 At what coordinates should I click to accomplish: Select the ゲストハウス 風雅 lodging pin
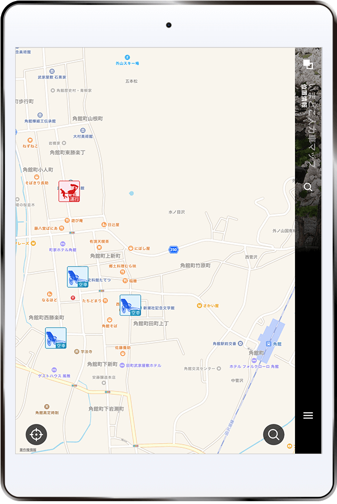click(54, 370)
